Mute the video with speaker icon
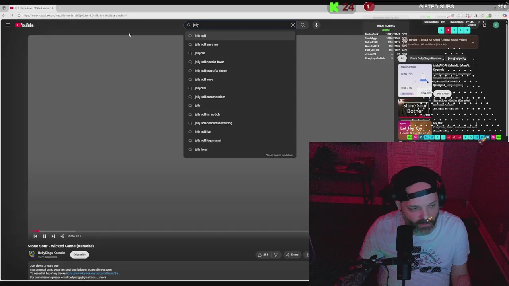This screenshot has width=509, height=286. click(62, 236)
